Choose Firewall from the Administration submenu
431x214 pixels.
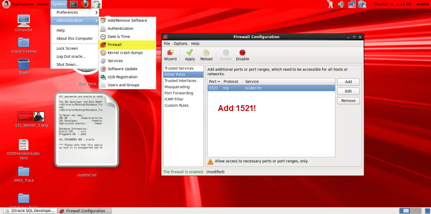point(127,45)
